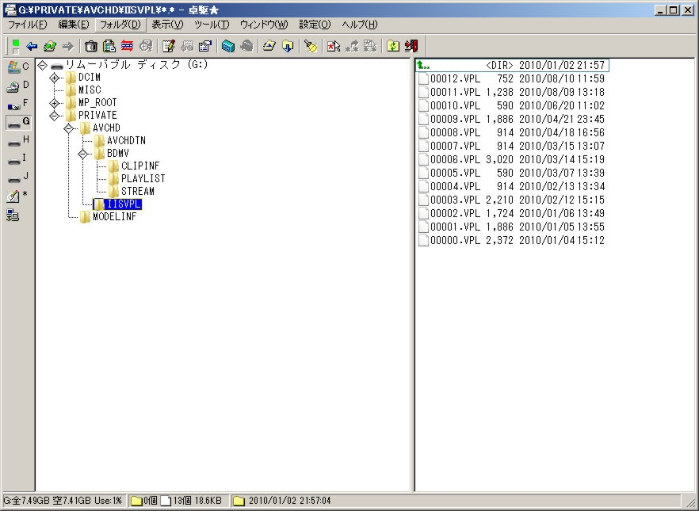This screenshot has height=511, width=699.
Task: Expand the DCIM folder node
Action: [x=54, y=78]
